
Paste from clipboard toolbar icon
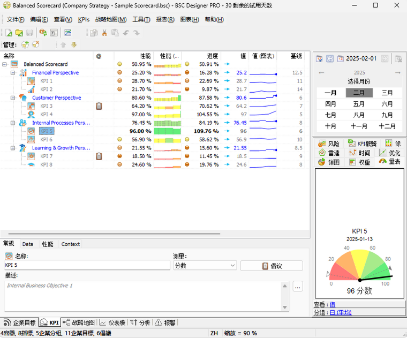click(115, 33)
